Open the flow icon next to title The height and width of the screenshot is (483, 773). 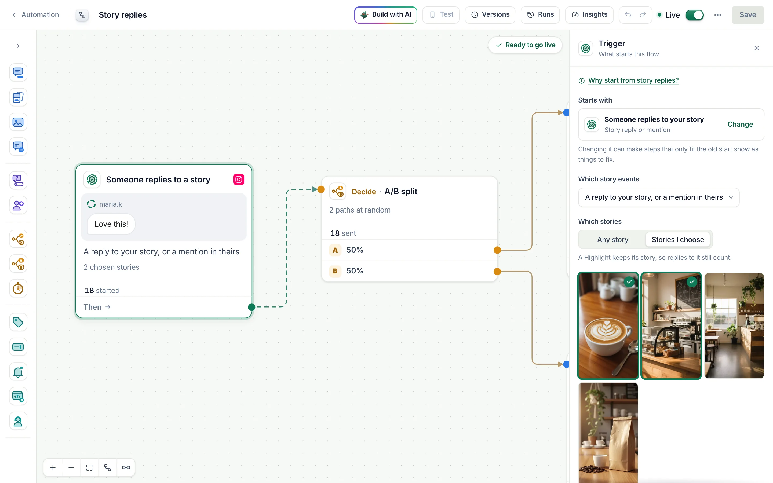pos(82,15)
